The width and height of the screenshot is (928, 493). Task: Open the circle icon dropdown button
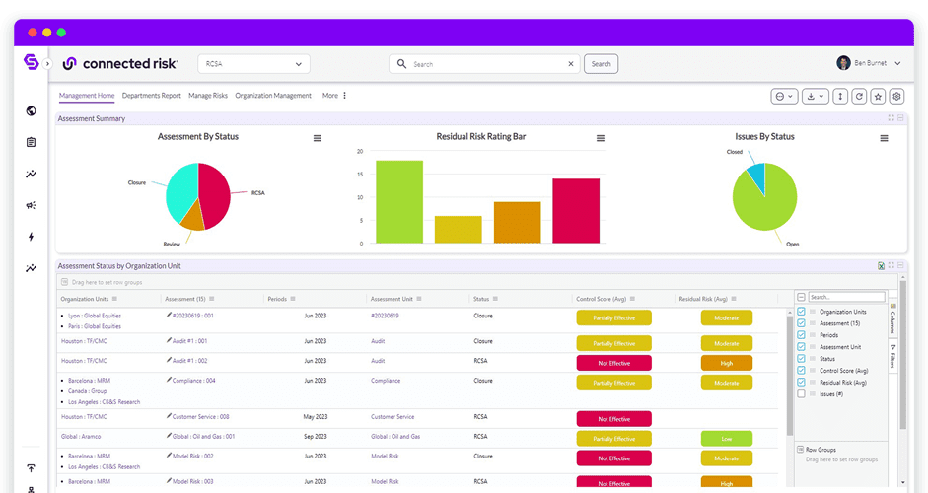[784, 96]
